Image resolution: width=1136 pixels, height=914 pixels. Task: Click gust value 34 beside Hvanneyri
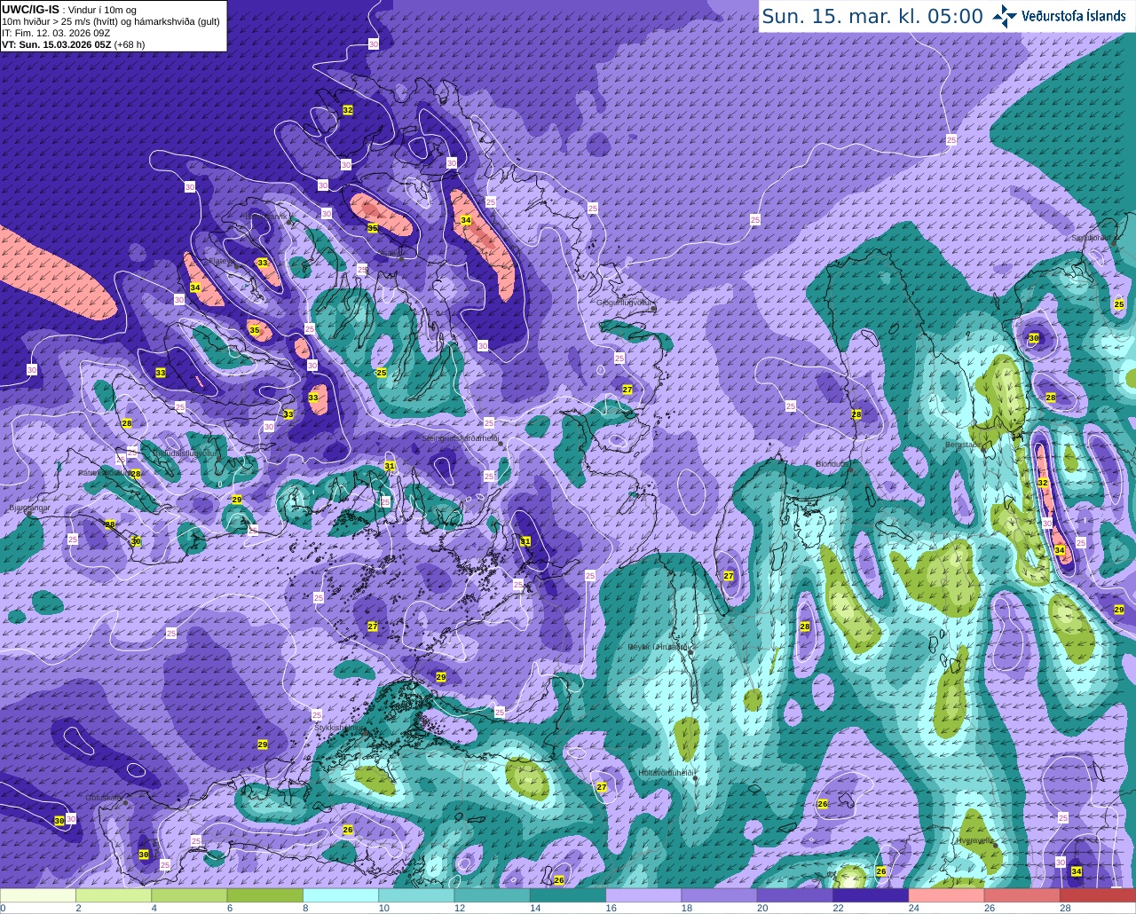[1077, 871]
